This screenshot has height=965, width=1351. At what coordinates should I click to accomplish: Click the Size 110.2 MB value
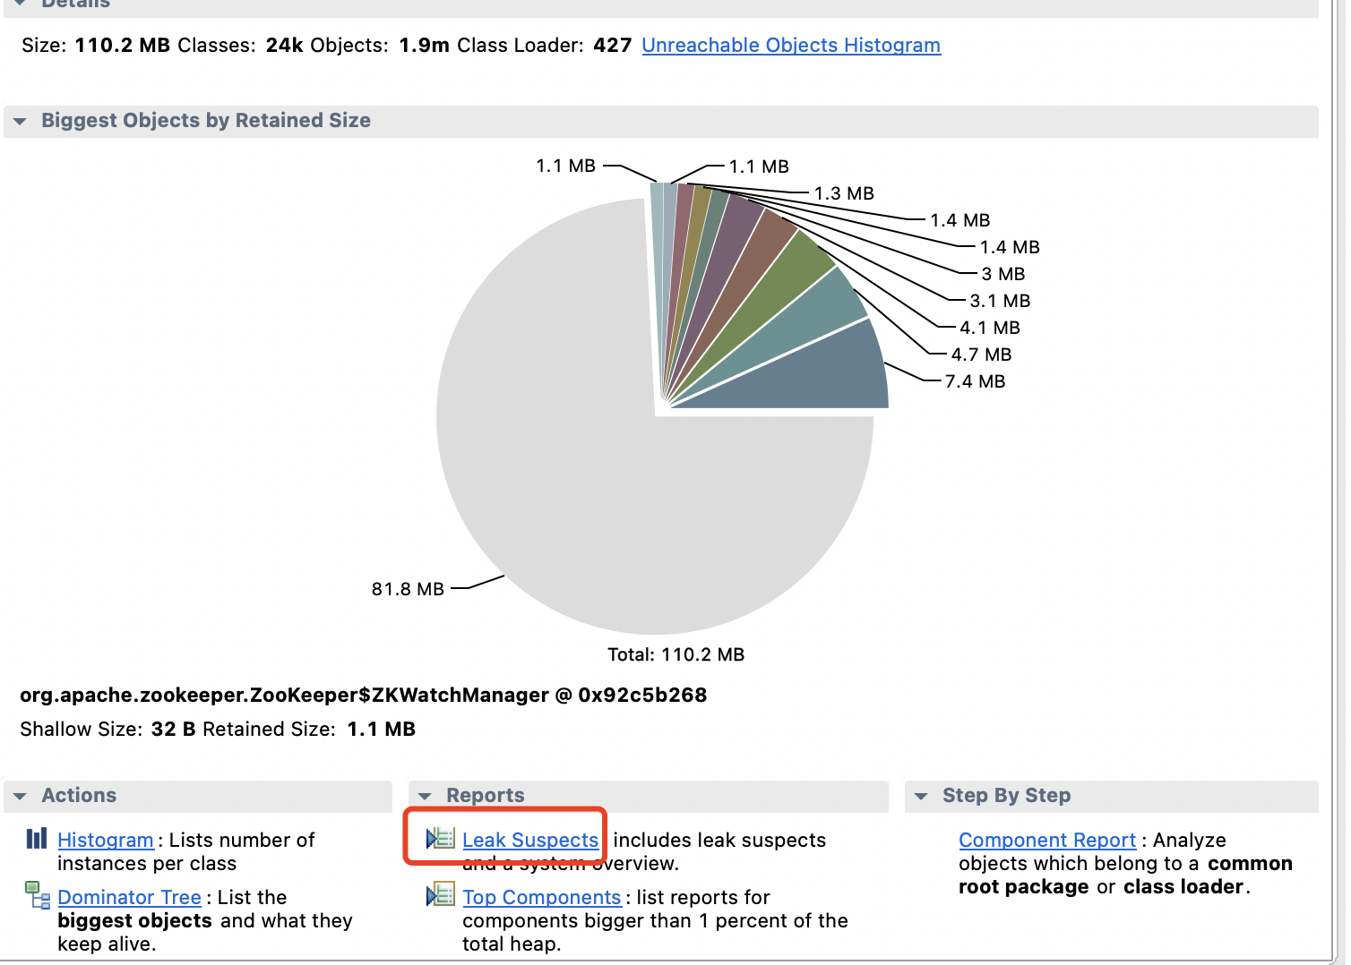[122, 45]
